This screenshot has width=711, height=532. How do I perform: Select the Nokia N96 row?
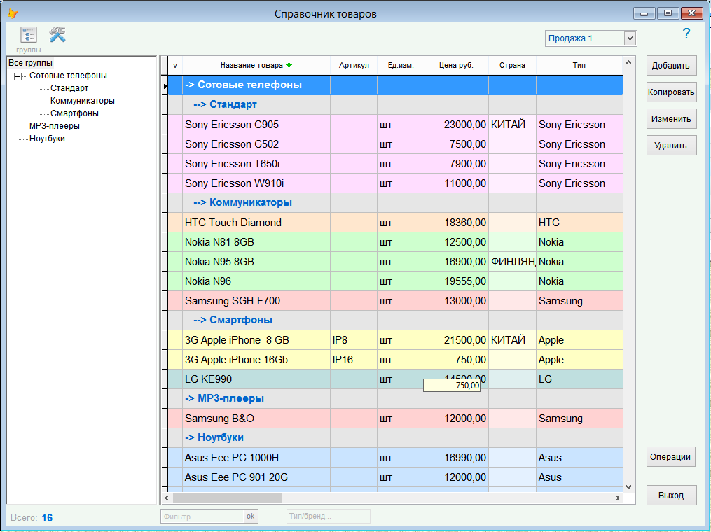pyautogui.click(x=395, y=281)
